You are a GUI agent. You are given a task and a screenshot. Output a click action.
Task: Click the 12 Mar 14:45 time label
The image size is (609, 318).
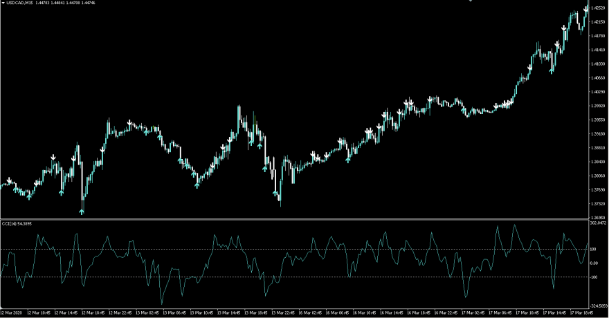pos(66,312)
